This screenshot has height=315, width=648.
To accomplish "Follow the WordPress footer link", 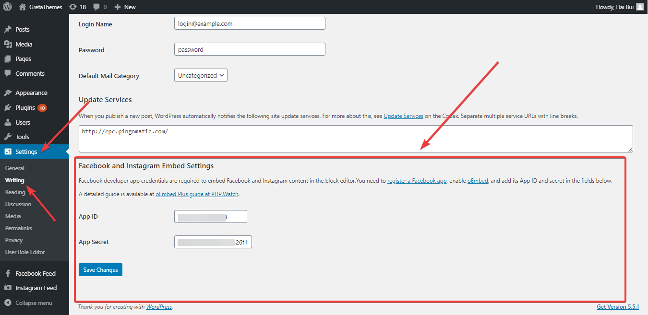I will coord(159,307).
